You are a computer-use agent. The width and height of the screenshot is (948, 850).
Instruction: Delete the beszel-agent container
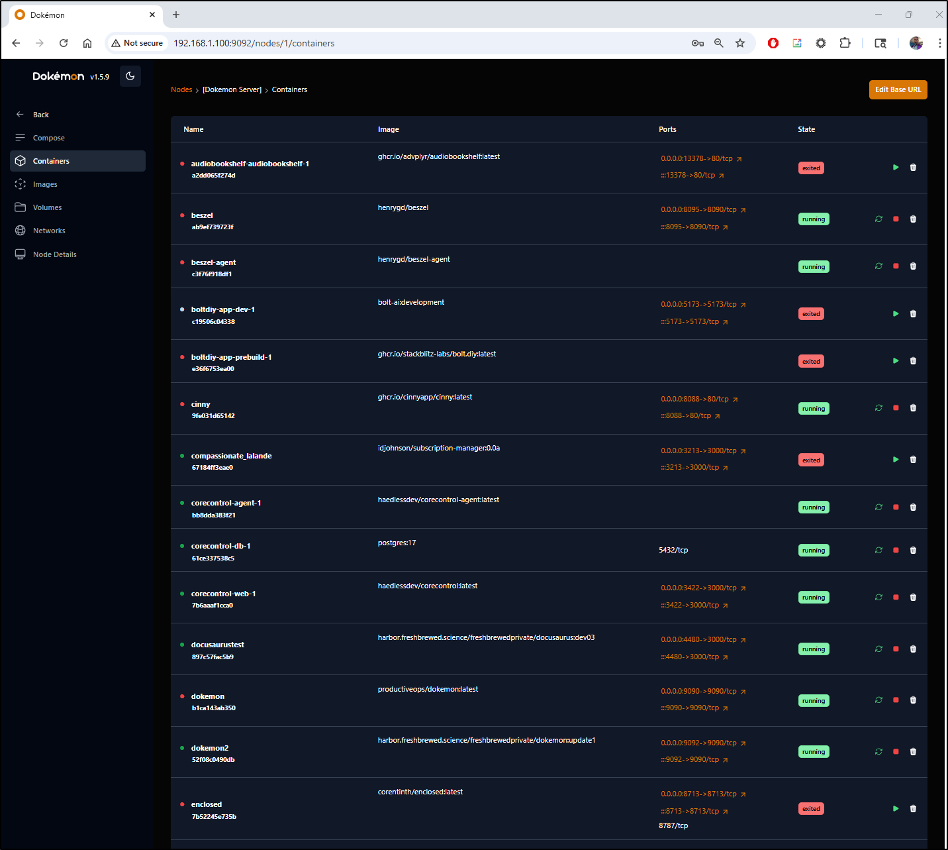tap(913, 266)
